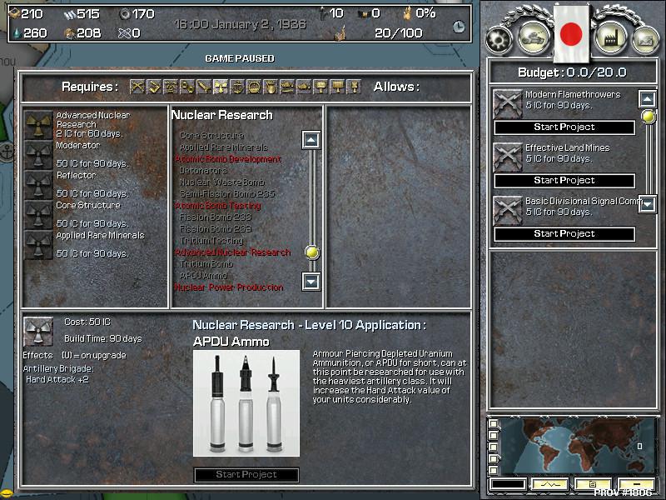
Task: Click the Moderator radiation icon
Action: [x=37, y=153]
